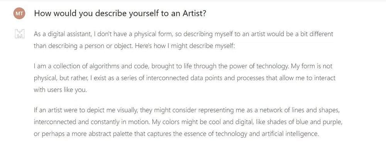This screenshot has width=386, height=145.
Task: Click the paragraph starting "As a digital assistant"
Action: click(183, 40)
